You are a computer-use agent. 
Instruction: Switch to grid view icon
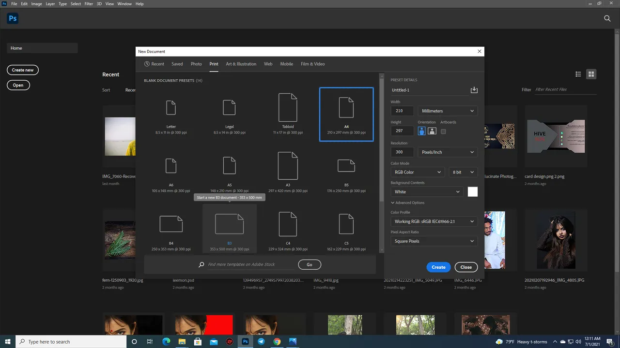point(591,74)
